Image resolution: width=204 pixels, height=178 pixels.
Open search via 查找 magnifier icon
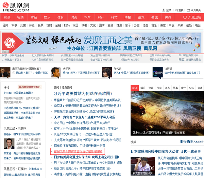[176, 10]
